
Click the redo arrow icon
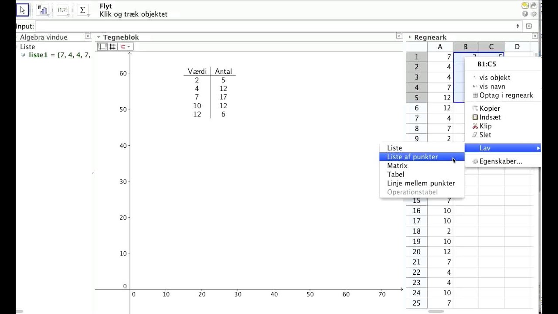pyautogui.click(x=534, y=5)
